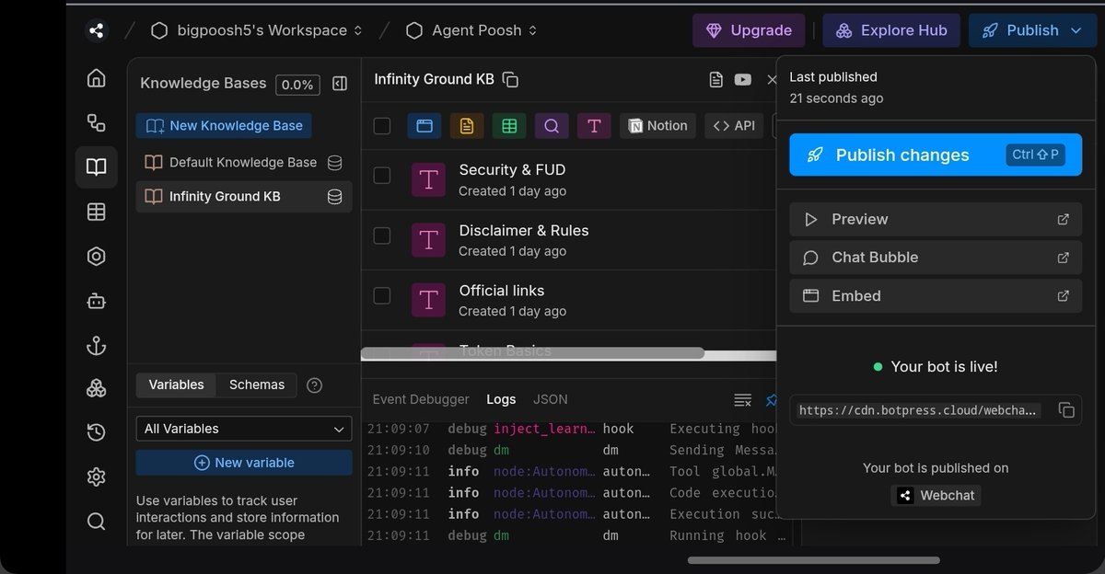The height and width of the screenshot is (574, 1105).
Task: Expand the Publish dropdown button
Action: (x=1030, y=30)
